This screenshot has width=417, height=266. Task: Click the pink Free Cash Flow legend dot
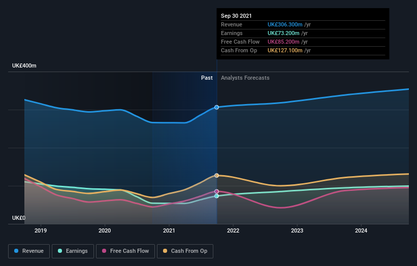tap(104, 251)
